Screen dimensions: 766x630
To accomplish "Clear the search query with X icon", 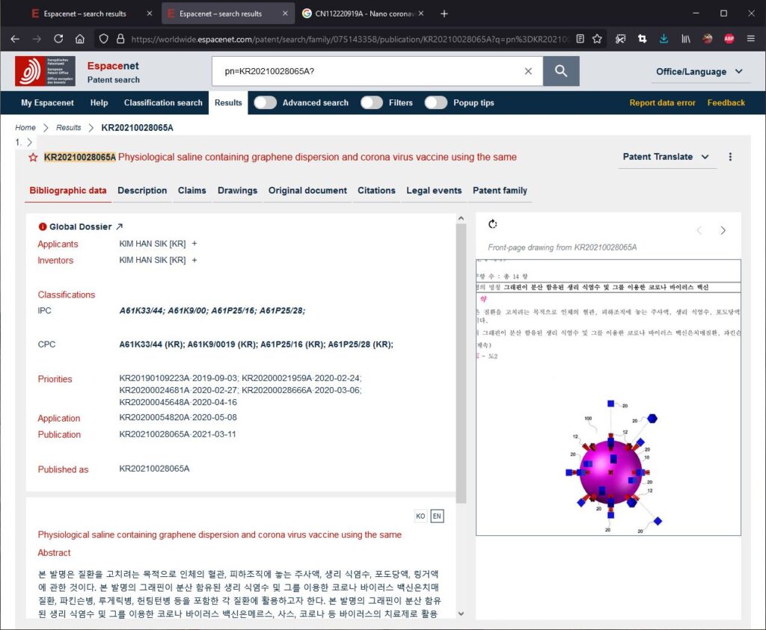I will (x=528, y=71).
